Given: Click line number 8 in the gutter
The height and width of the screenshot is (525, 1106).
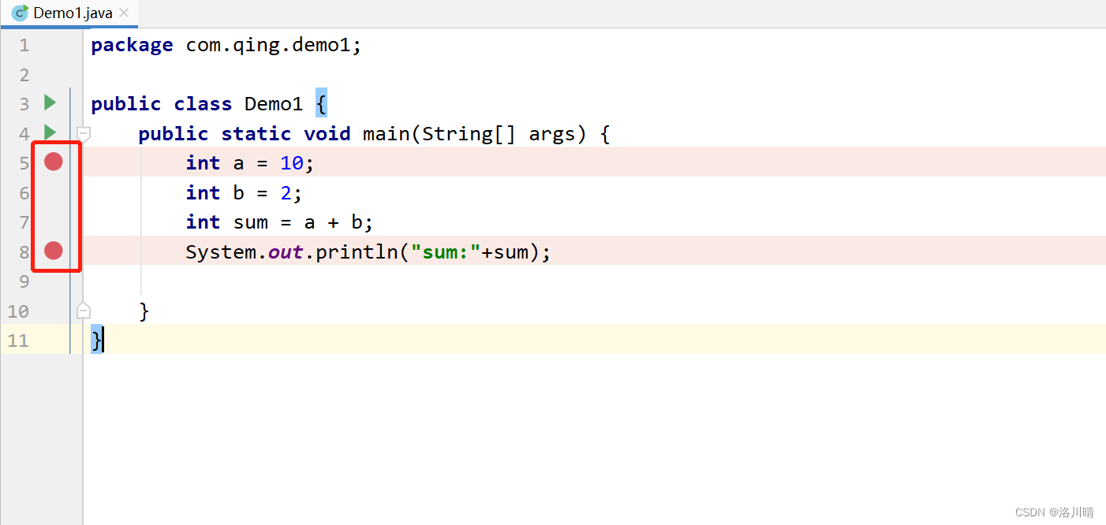Looking at the screenshot, I should (24, 251).
